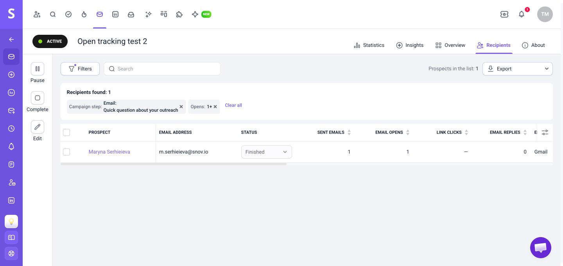Open Maryna Serhieieva's prospect profile
The width and height of the screenshot is (563, 266).
point(109,152)
